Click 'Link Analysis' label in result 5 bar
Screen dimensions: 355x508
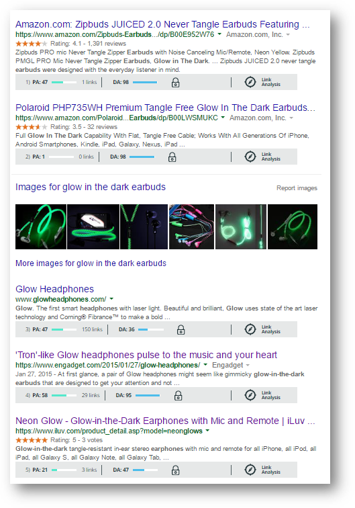(x=271, y=470)
